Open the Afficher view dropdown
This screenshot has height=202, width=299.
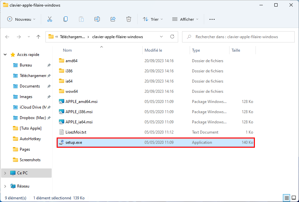click(x=185, y=19)
